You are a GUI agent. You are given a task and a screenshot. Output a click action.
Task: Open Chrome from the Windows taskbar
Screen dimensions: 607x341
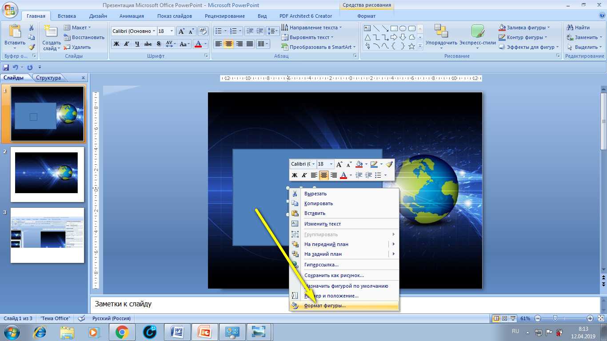(122, 332)
